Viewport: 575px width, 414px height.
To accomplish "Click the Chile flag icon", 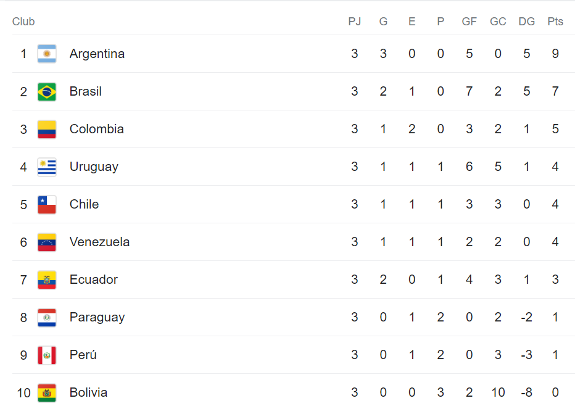I will pyautogui.click(x=47, y=204).
